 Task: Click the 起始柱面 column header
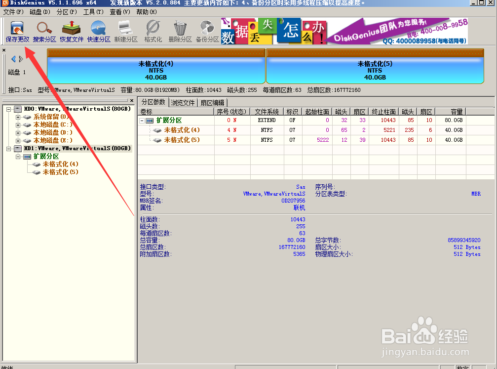pyautogui.click(x=317, y=112)
